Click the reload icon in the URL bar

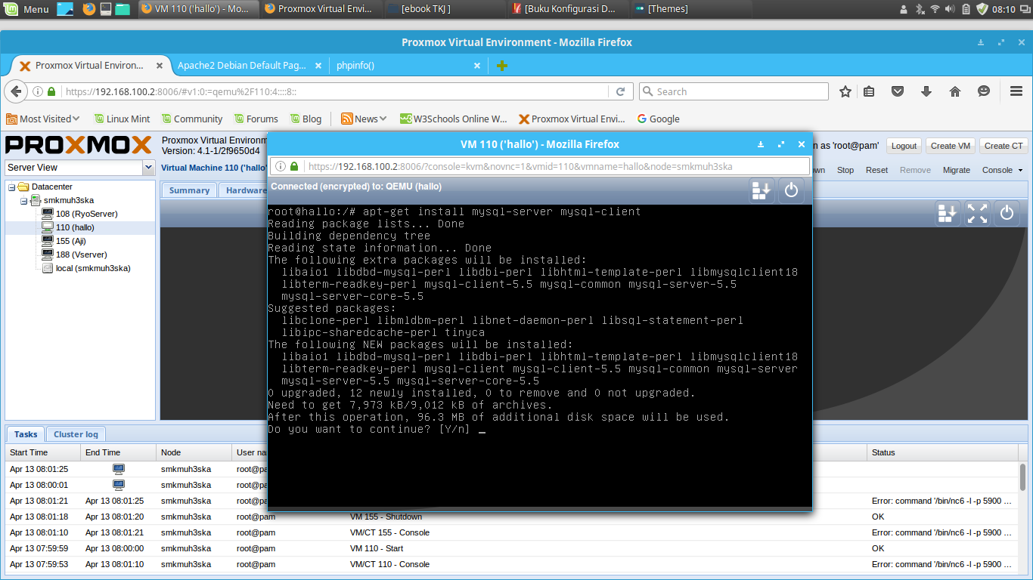tap(620, 91)
